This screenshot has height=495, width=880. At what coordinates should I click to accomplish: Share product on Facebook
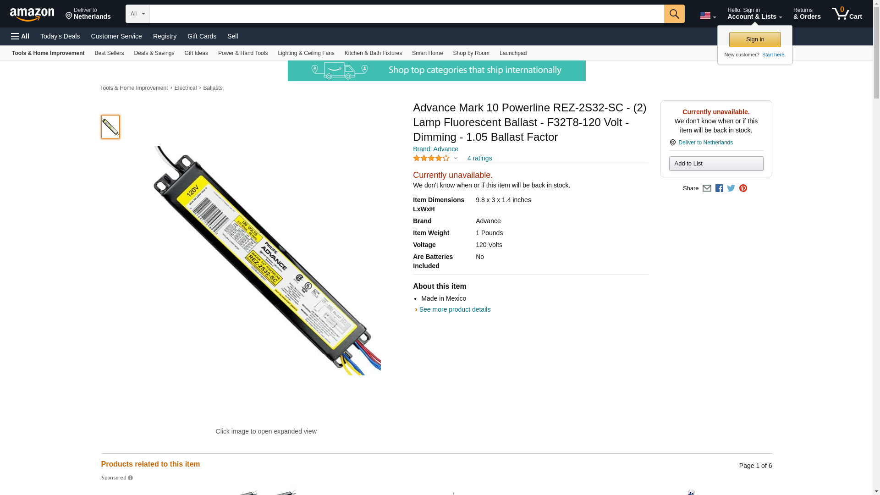(x=719, y=188)
